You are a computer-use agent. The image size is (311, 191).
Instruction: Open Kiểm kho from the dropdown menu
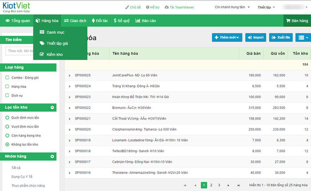54,54
